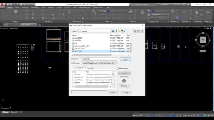Viewport: 214px width, 120px height.
Task: Toggle ortho mode in status bar
Action: click(150, 116)
